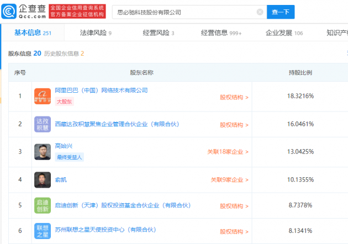
Task: View the 历史股东信息 section
Action: [64, 54]
